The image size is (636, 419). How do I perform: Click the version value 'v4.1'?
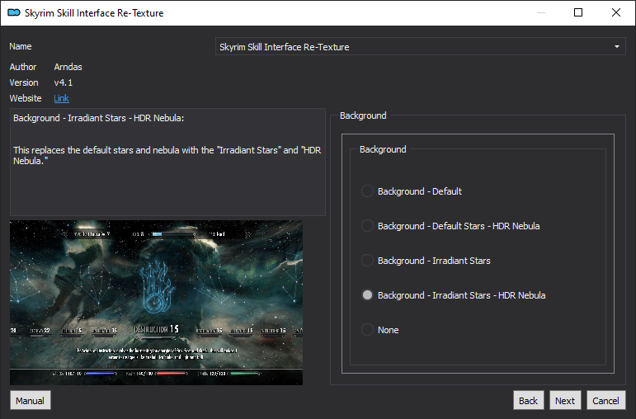point(64,82)
